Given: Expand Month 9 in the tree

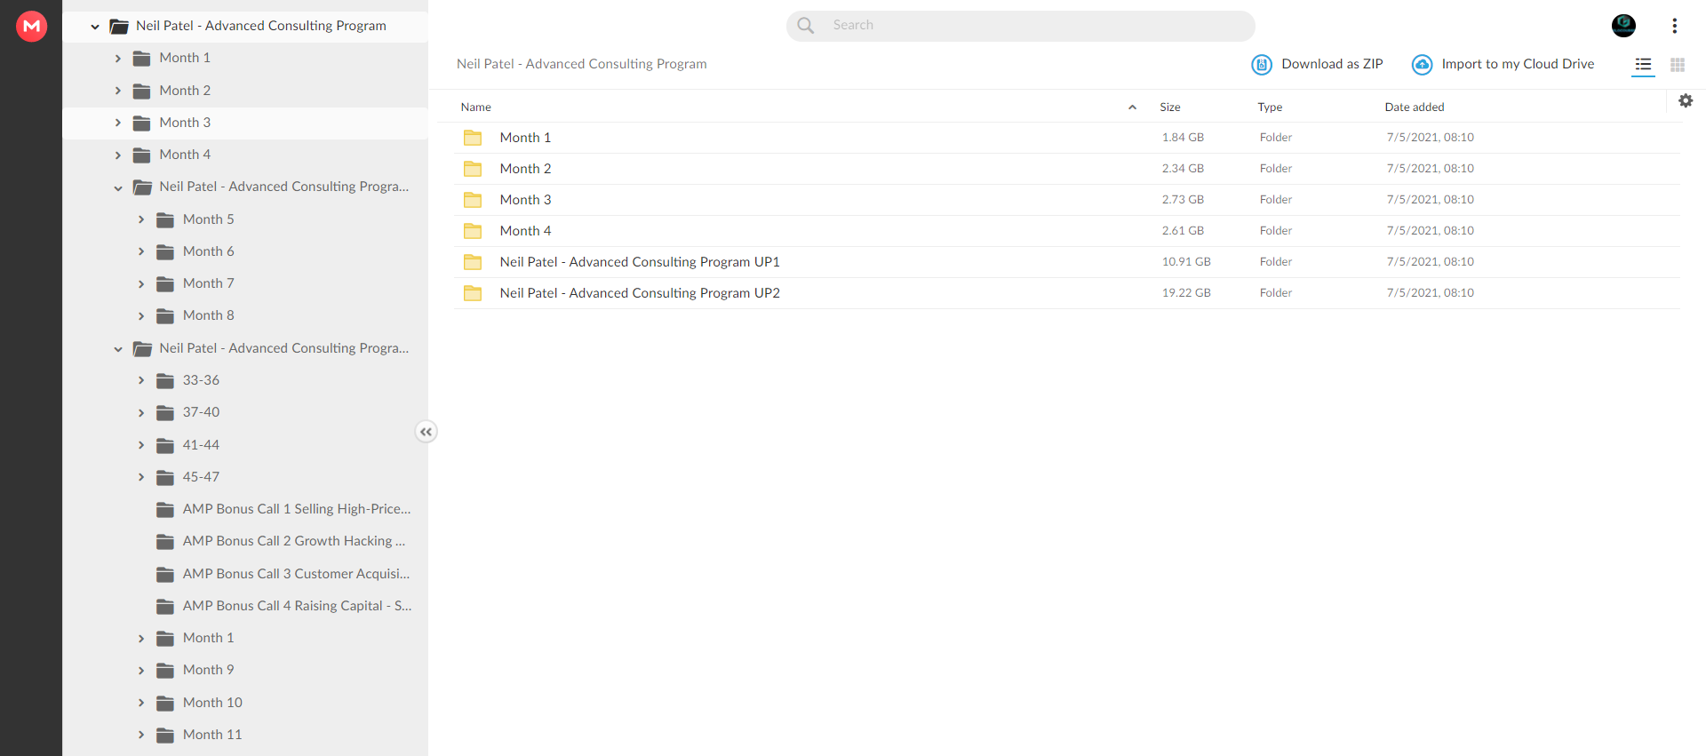Looking at the screenshot, I should click(141, 670).
